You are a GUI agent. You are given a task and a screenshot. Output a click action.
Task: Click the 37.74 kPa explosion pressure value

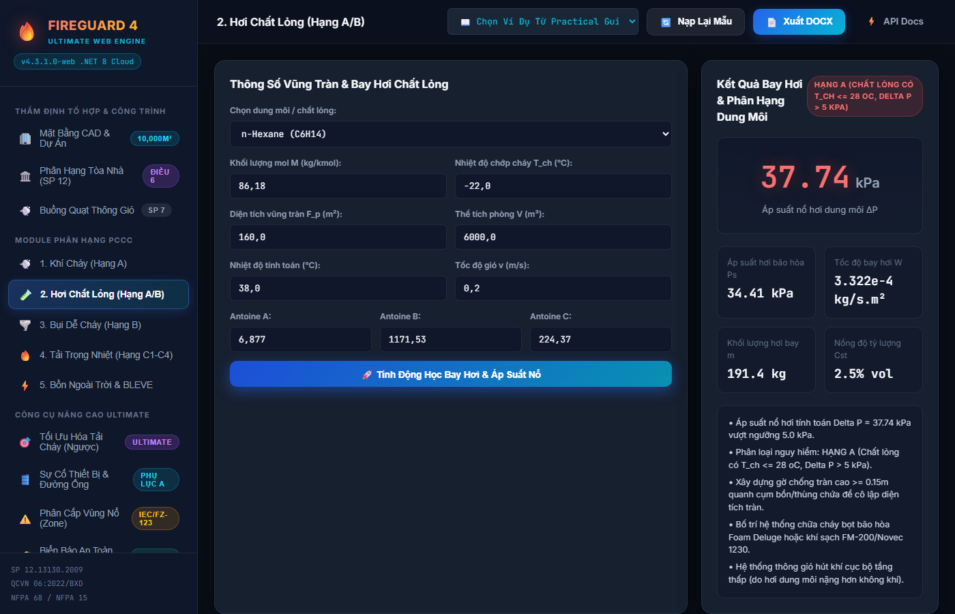[820, 177]
